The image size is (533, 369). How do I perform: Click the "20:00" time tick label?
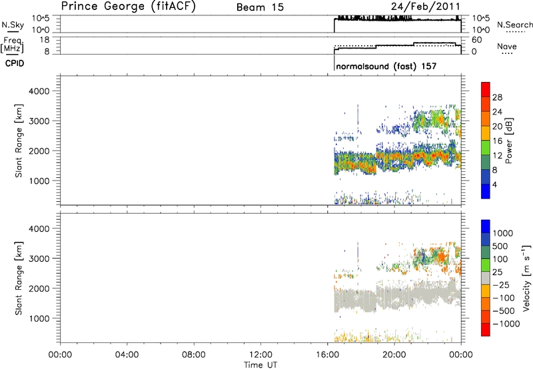click(x=394, y=355)
